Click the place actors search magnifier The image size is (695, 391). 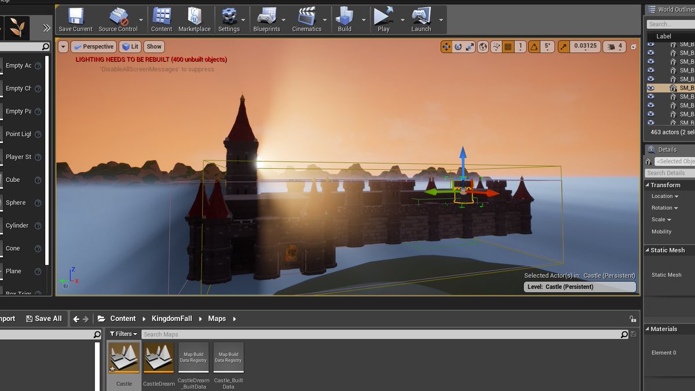click(46, 47)
